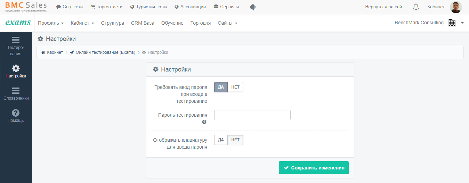Click the Вернуться на сайт link
469x183 pixels.
(x=385, y=7)
